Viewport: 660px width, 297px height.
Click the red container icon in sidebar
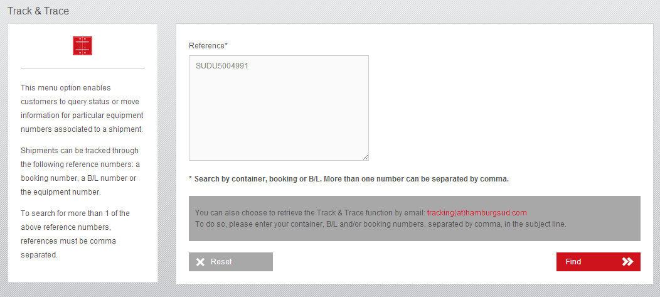click(x=83, y=45)
